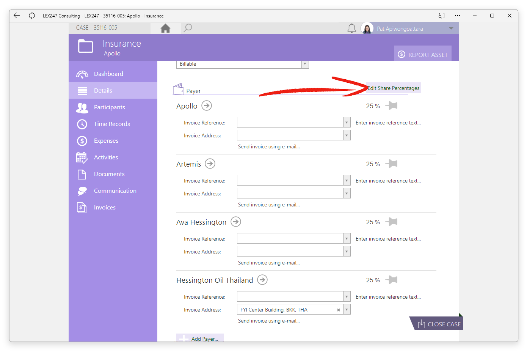Screen dimensions: 527x351
Task: Open Participants section
Action: pyautogui.click(x=113, y=107)
